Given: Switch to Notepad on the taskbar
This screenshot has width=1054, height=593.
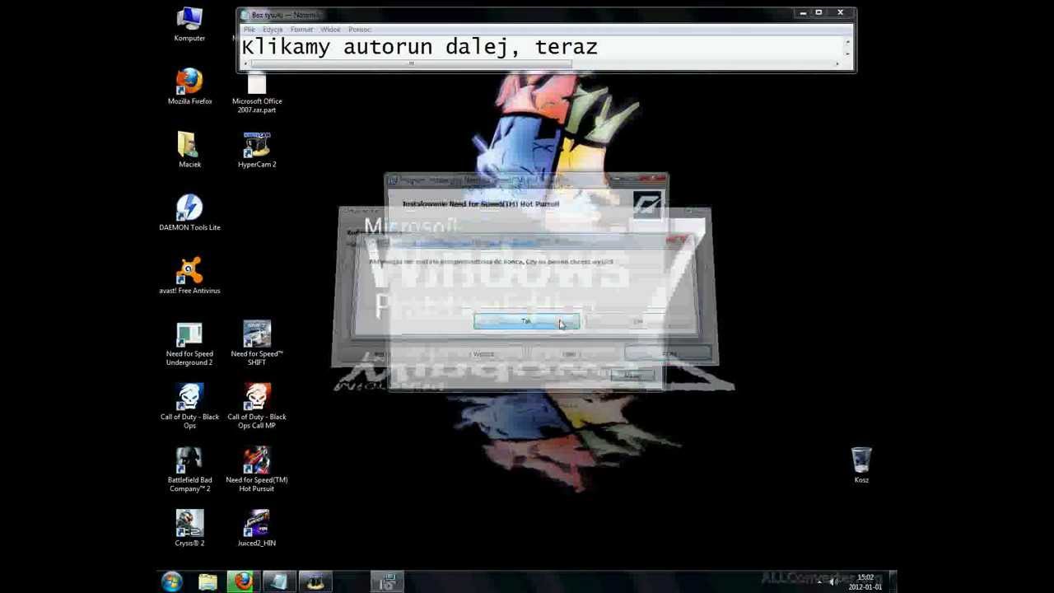Looking at the screenshot, I should pyautogui.click(x=278, y=581).
